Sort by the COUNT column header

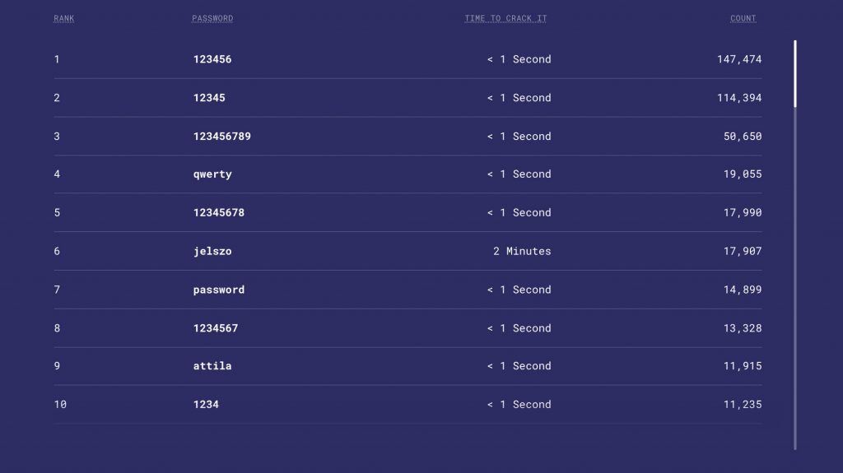pyautogui.click(x=743, y=18)
